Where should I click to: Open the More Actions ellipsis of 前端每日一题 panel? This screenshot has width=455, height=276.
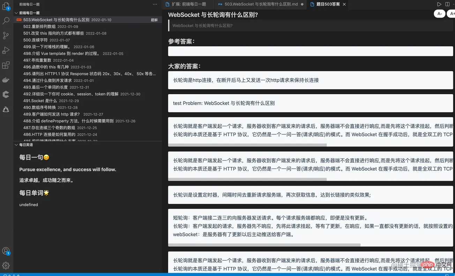click(x=155, y=4)
